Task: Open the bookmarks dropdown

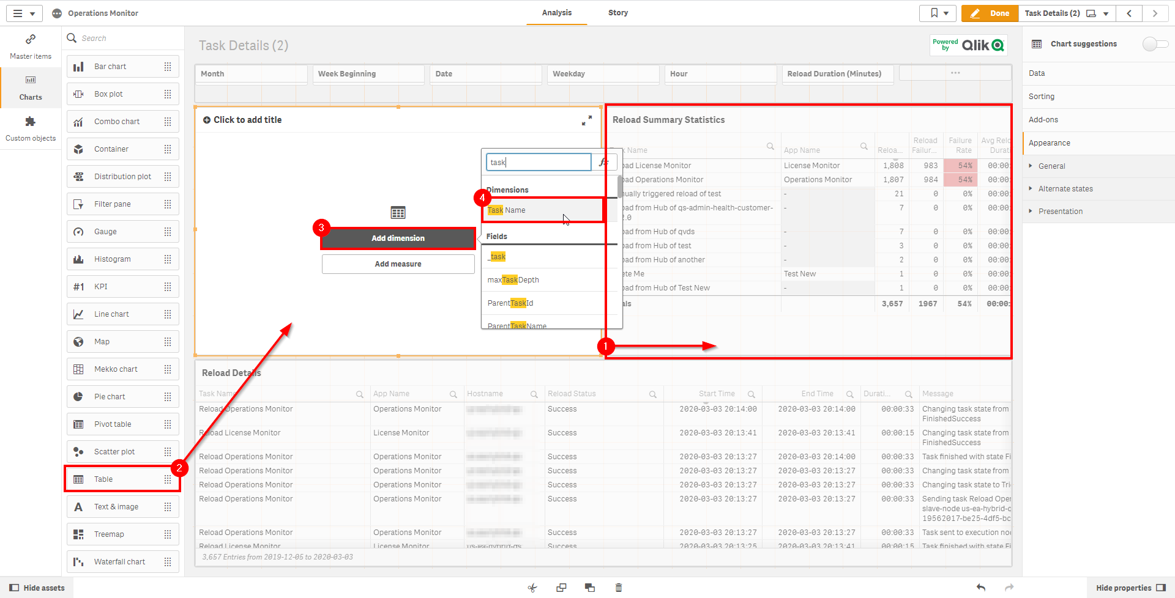Action: click(938, 13)
